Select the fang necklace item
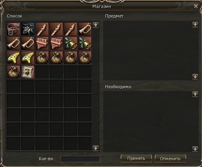 pos(28,29)
